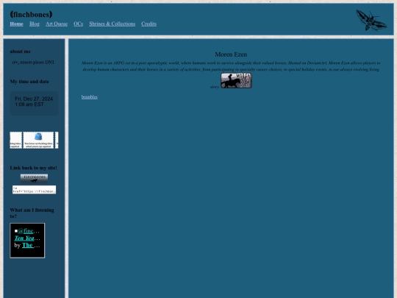Click the finchbones site button badge
The height and width of the screenshot is (298, 397).
34,179
